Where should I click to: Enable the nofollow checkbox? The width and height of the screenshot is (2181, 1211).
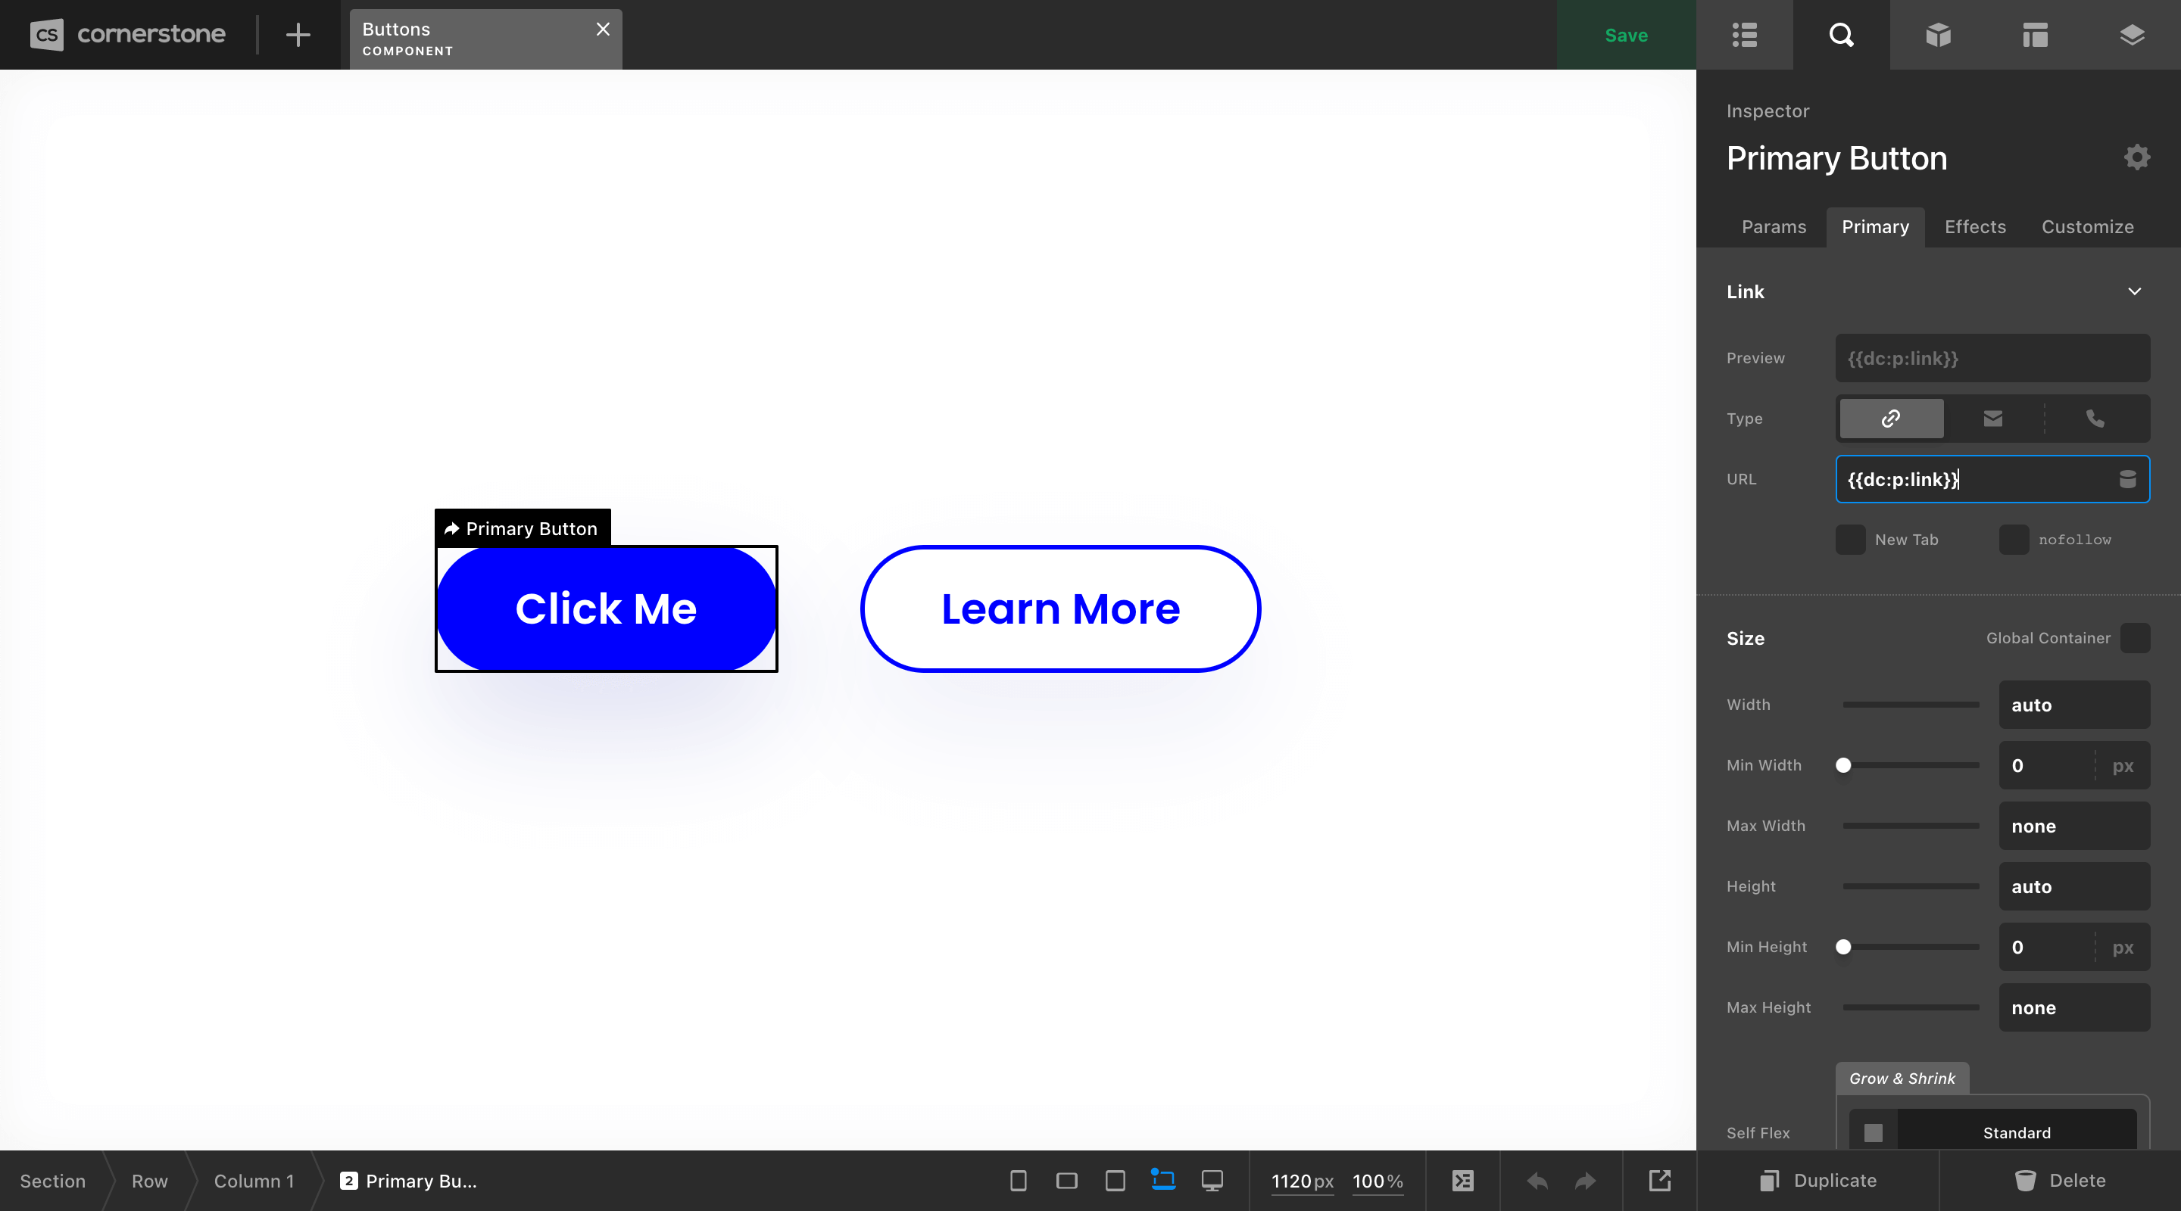tap(2012, 540)
